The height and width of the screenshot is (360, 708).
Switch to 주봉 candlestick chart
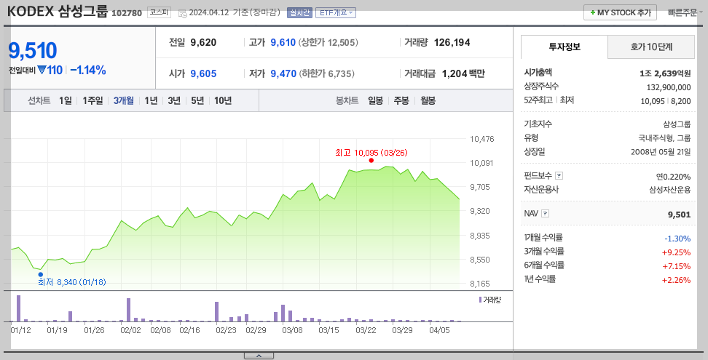[401, 100]
